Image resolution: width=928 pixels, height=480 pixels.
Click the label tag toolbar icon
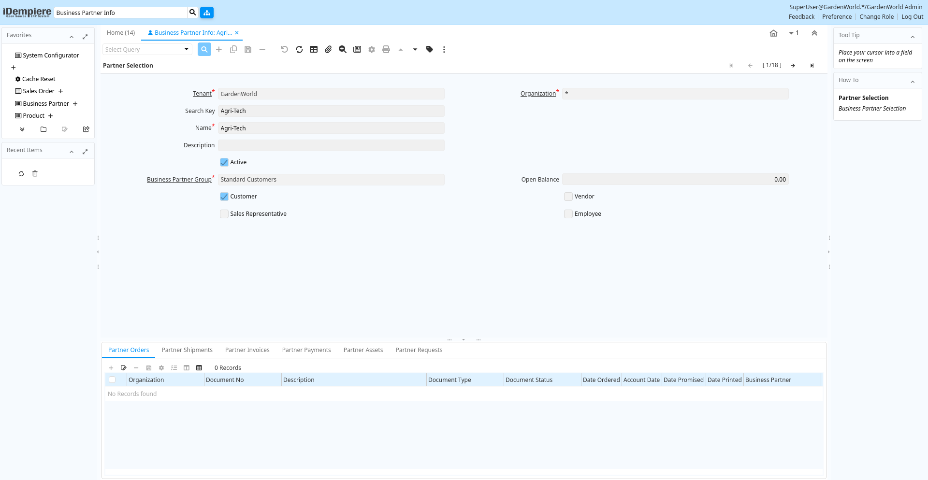pos(430,49)
